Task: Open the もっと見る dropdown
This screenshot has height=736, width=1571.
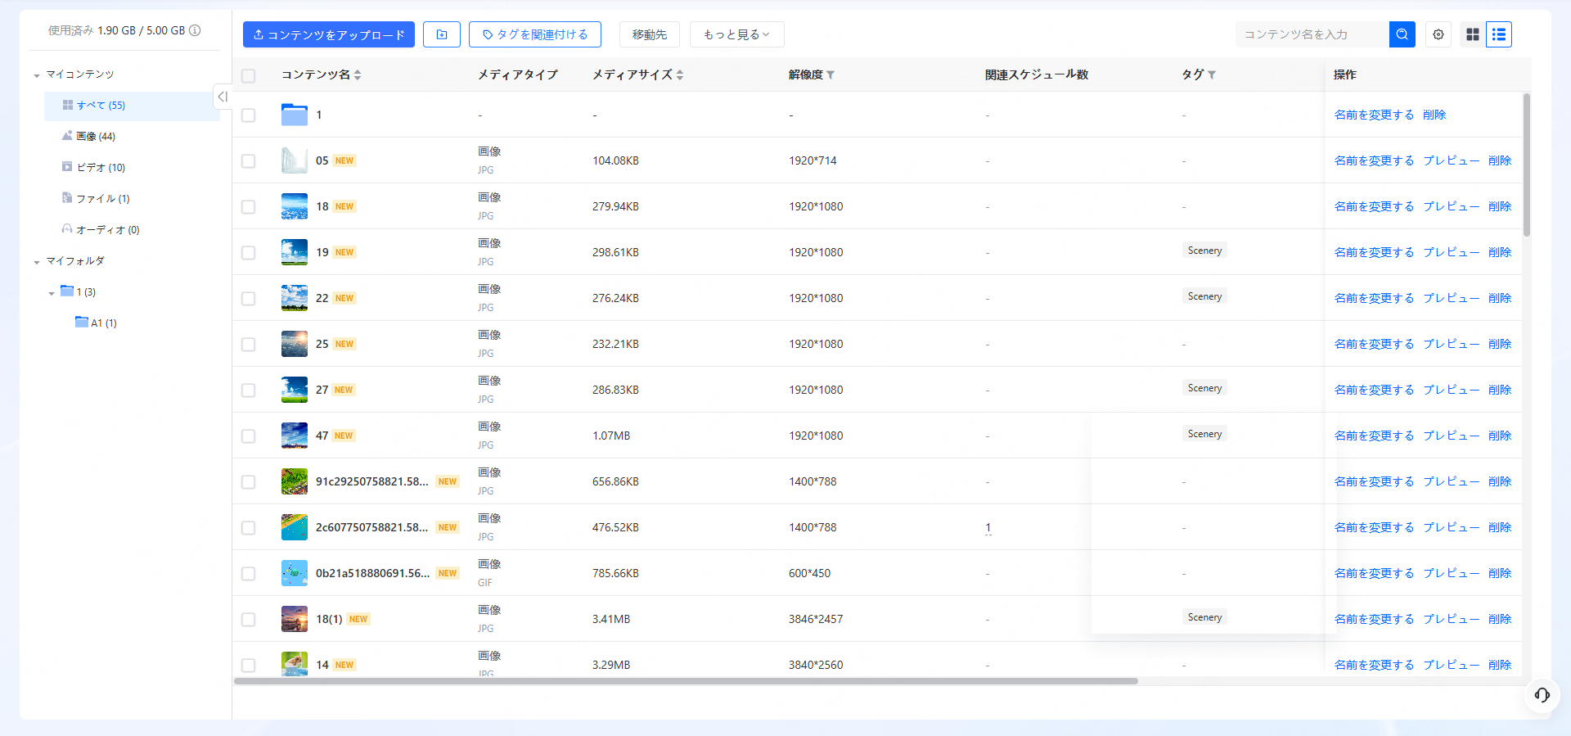Action: pyautogui.click(x=736, y=34)
